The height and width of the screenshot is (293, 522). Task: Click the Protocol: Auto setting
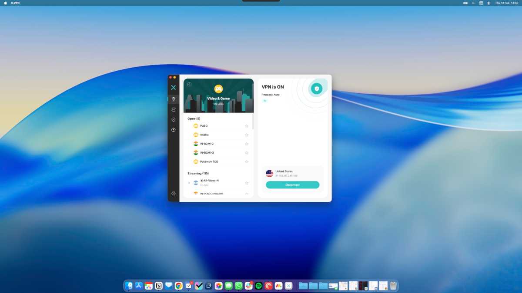[271, 95]
